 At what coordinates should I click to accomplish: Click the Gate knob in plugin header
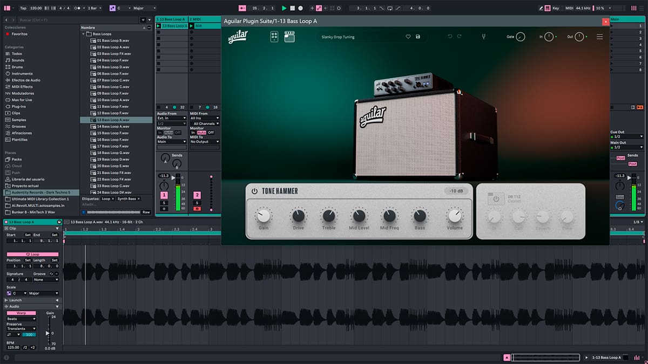coord(521,37)
